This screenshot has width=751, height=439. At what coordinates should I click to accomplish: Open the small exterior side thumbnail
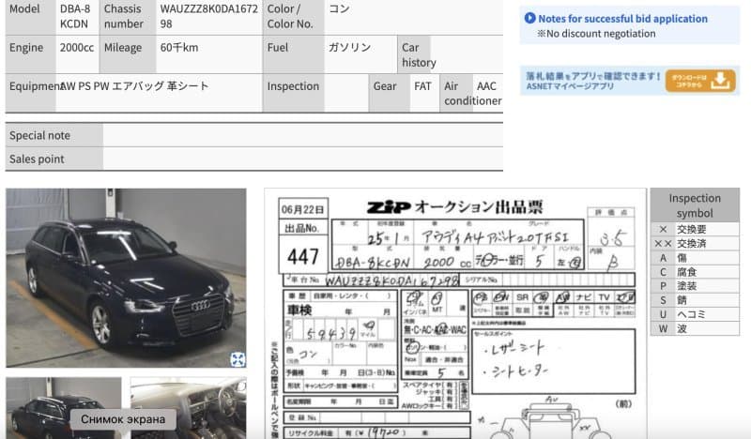pos(63,408)
